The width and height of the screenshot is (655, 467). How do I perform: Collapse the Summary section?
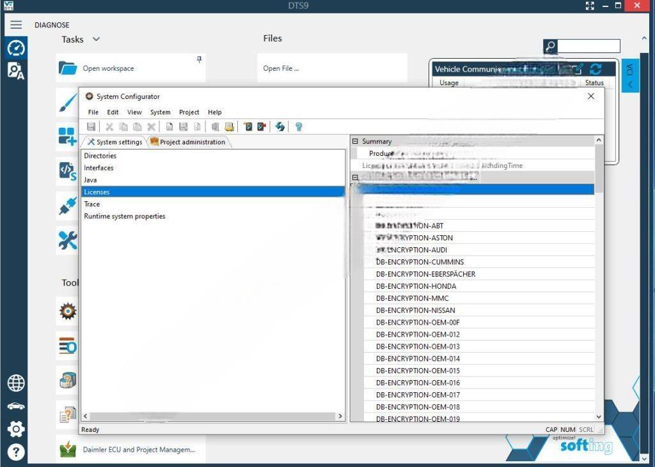click(355, 141)
